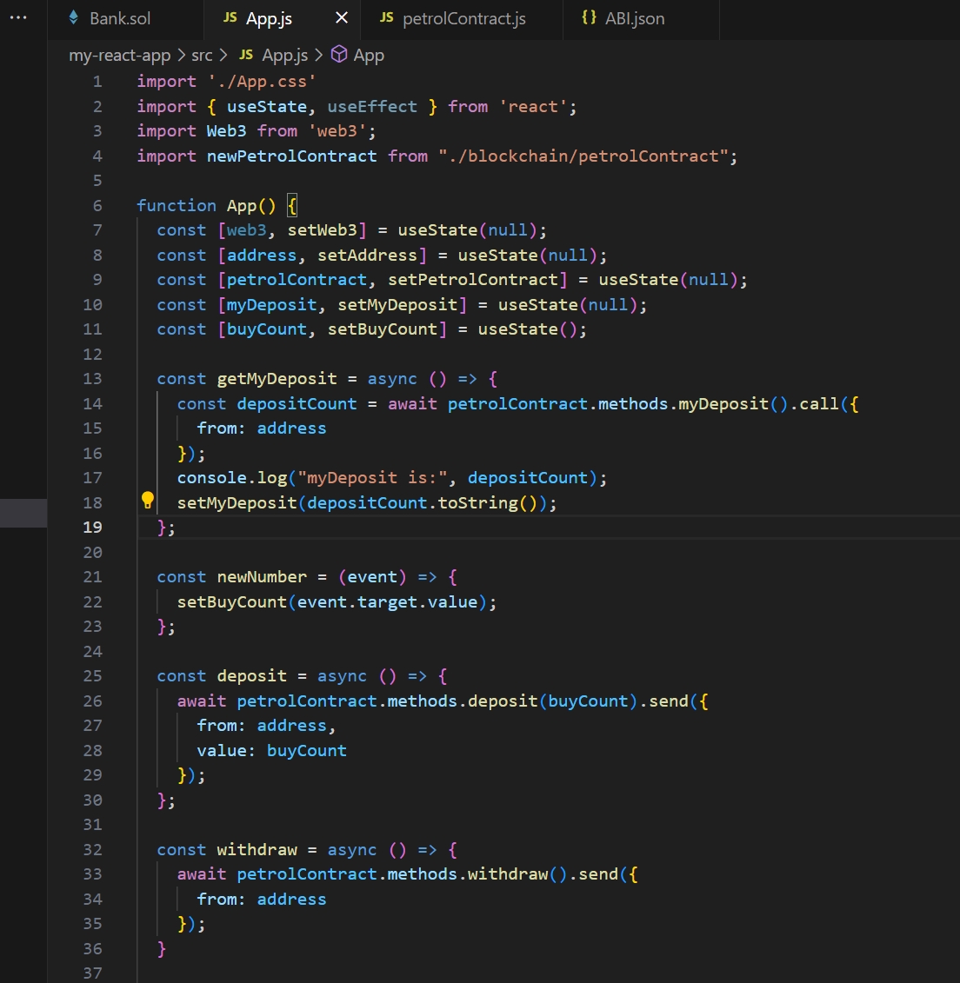Click the Solidity icon on the Bank.sol tab

[74, 17]
